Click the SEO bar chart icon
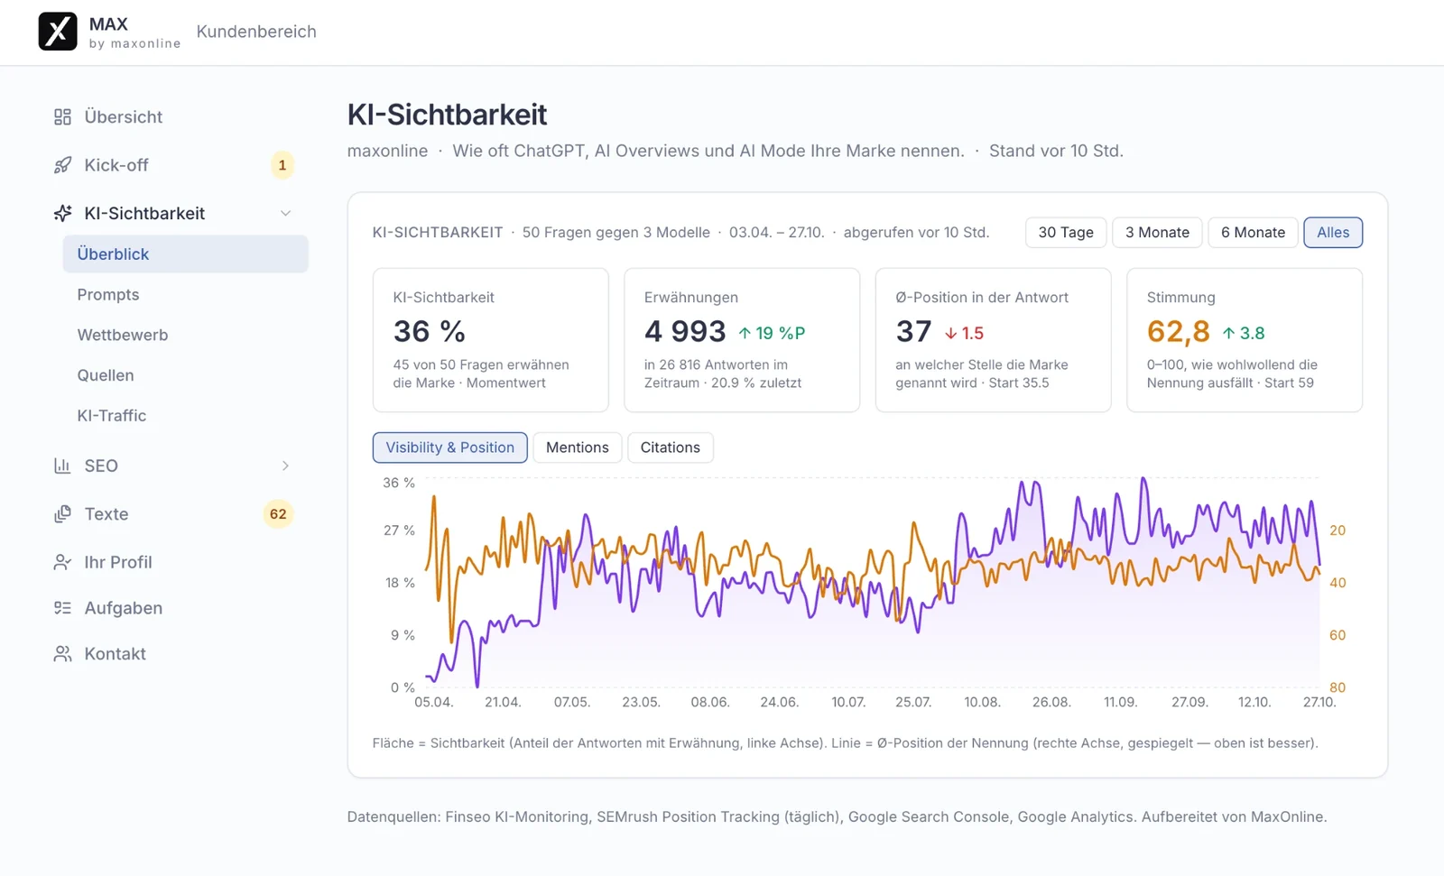The width and height of the screenshot is (1444, 876). click(62, 466)
